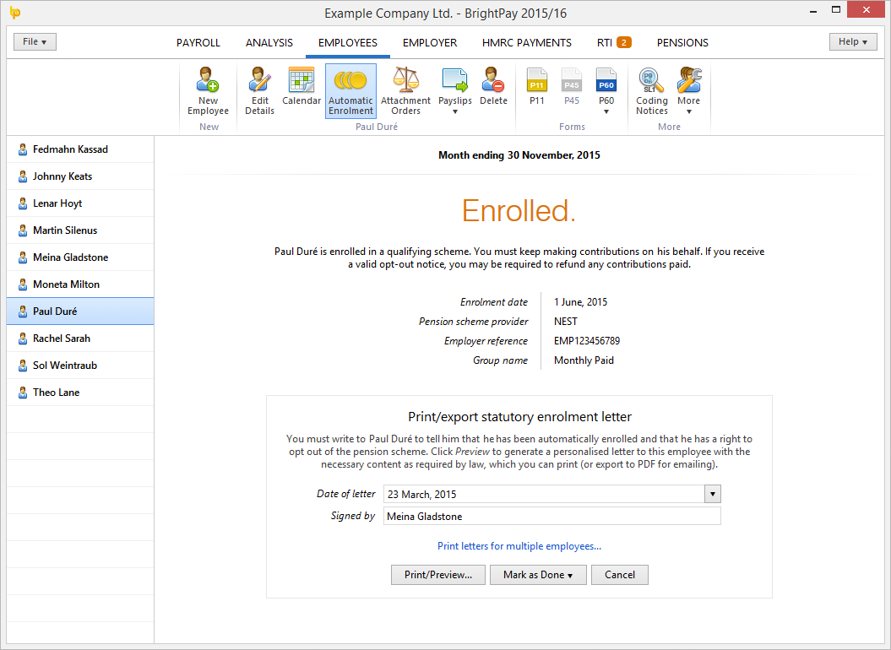
Task: Select employee Martin Silenus
Action: pyautogui.click(x=80, y=230)
